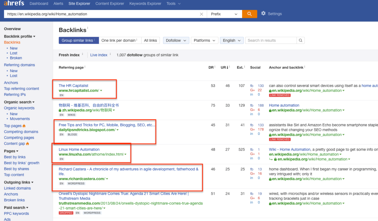Image resolution: width=378 pixels, height=221 pixels.
Task: Open Linked domains in sidebar
Action: [x=17, y=188]
